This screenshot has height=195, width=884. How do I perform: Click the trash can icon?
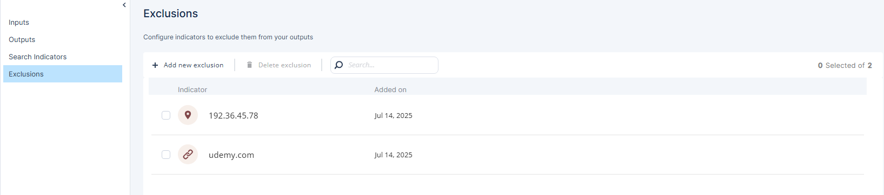(x=249, y=65)
